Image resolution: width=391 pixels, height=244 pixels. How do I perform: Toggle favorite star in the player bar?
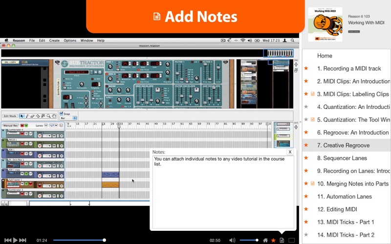point(273,240)
